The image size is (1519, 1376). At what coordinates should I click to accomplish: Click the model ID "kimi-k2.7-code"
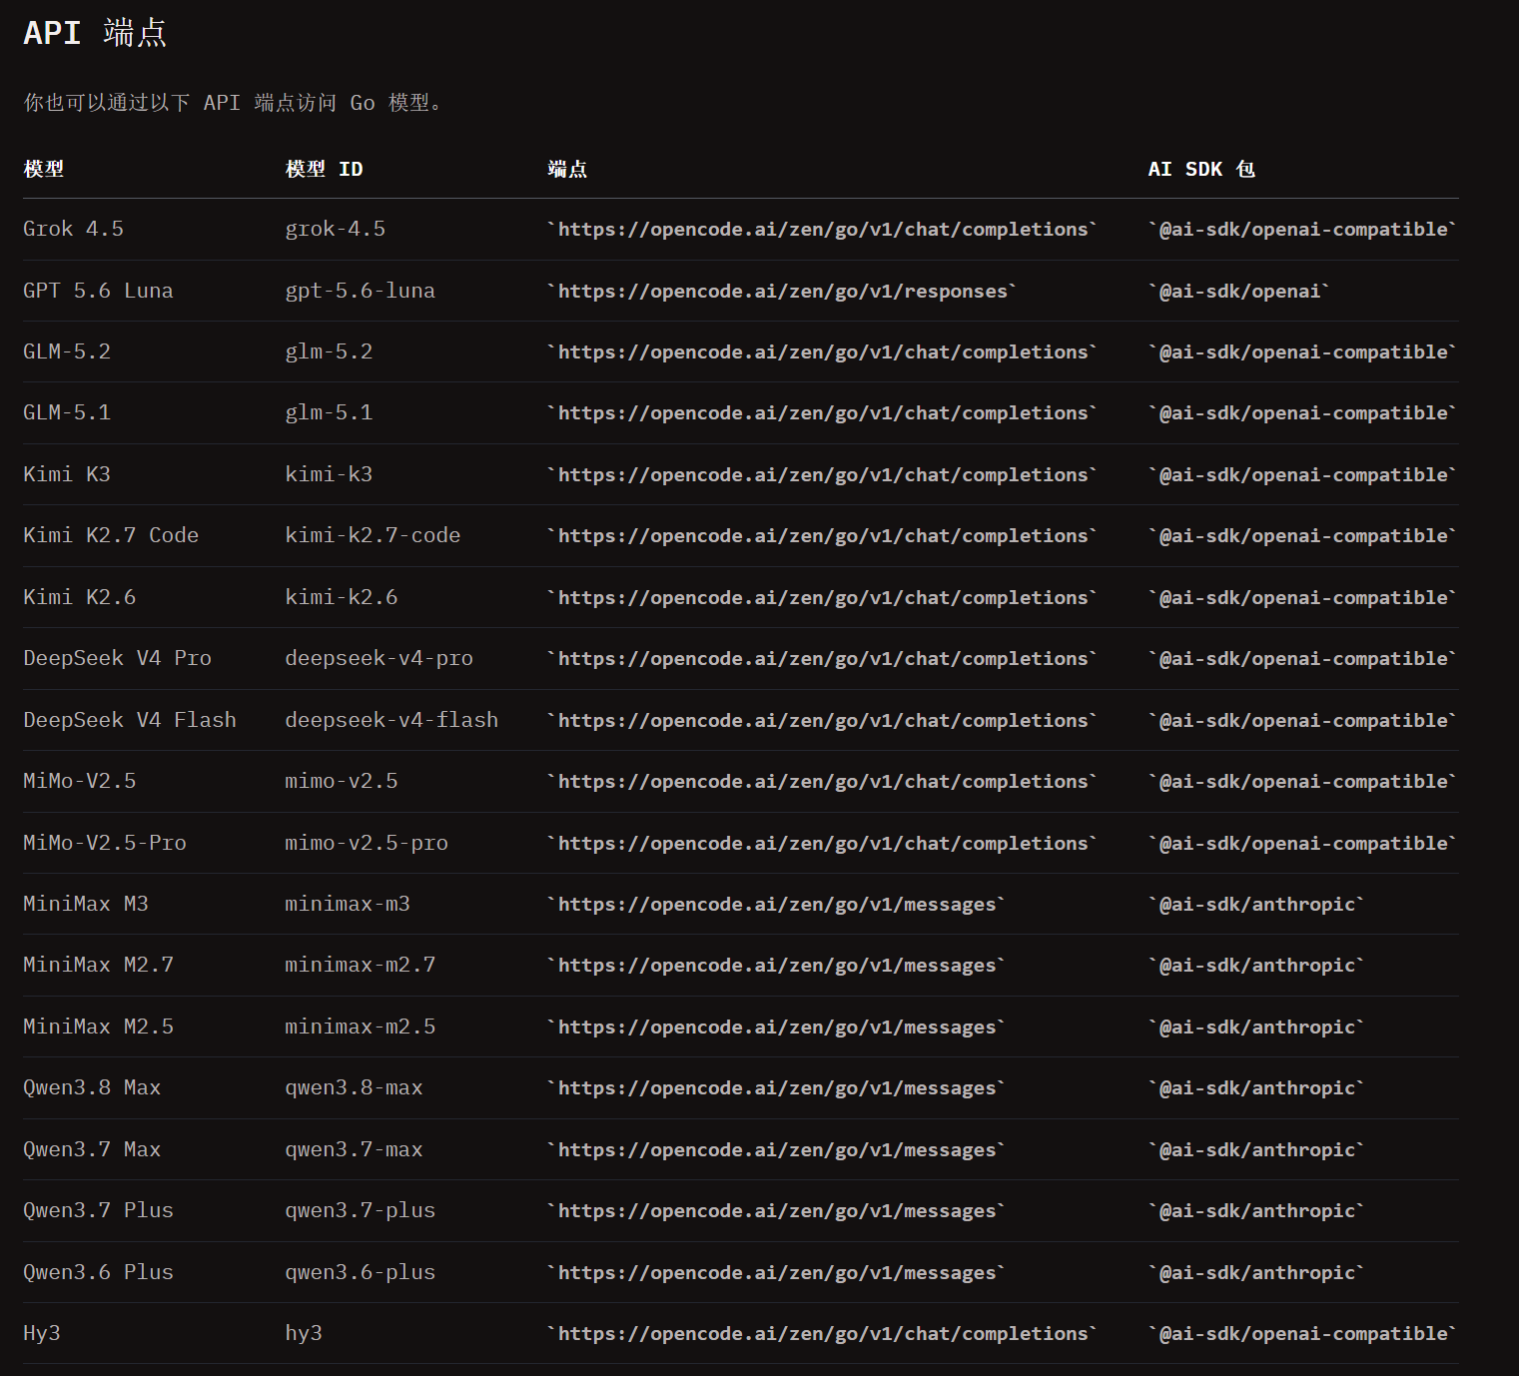pyautogui.click(x=373, y=535)
